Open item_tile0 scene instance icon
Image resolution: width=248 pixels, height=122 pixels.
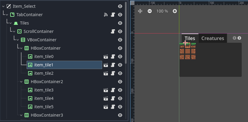106,57
